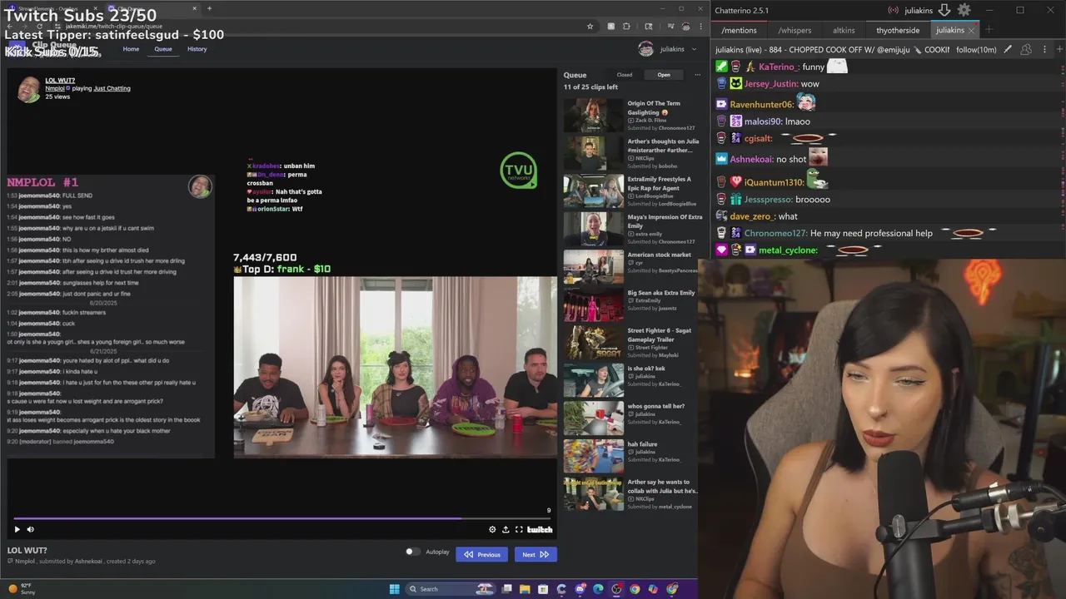Open the follow(10m) chat mode setting

point(976,50)
